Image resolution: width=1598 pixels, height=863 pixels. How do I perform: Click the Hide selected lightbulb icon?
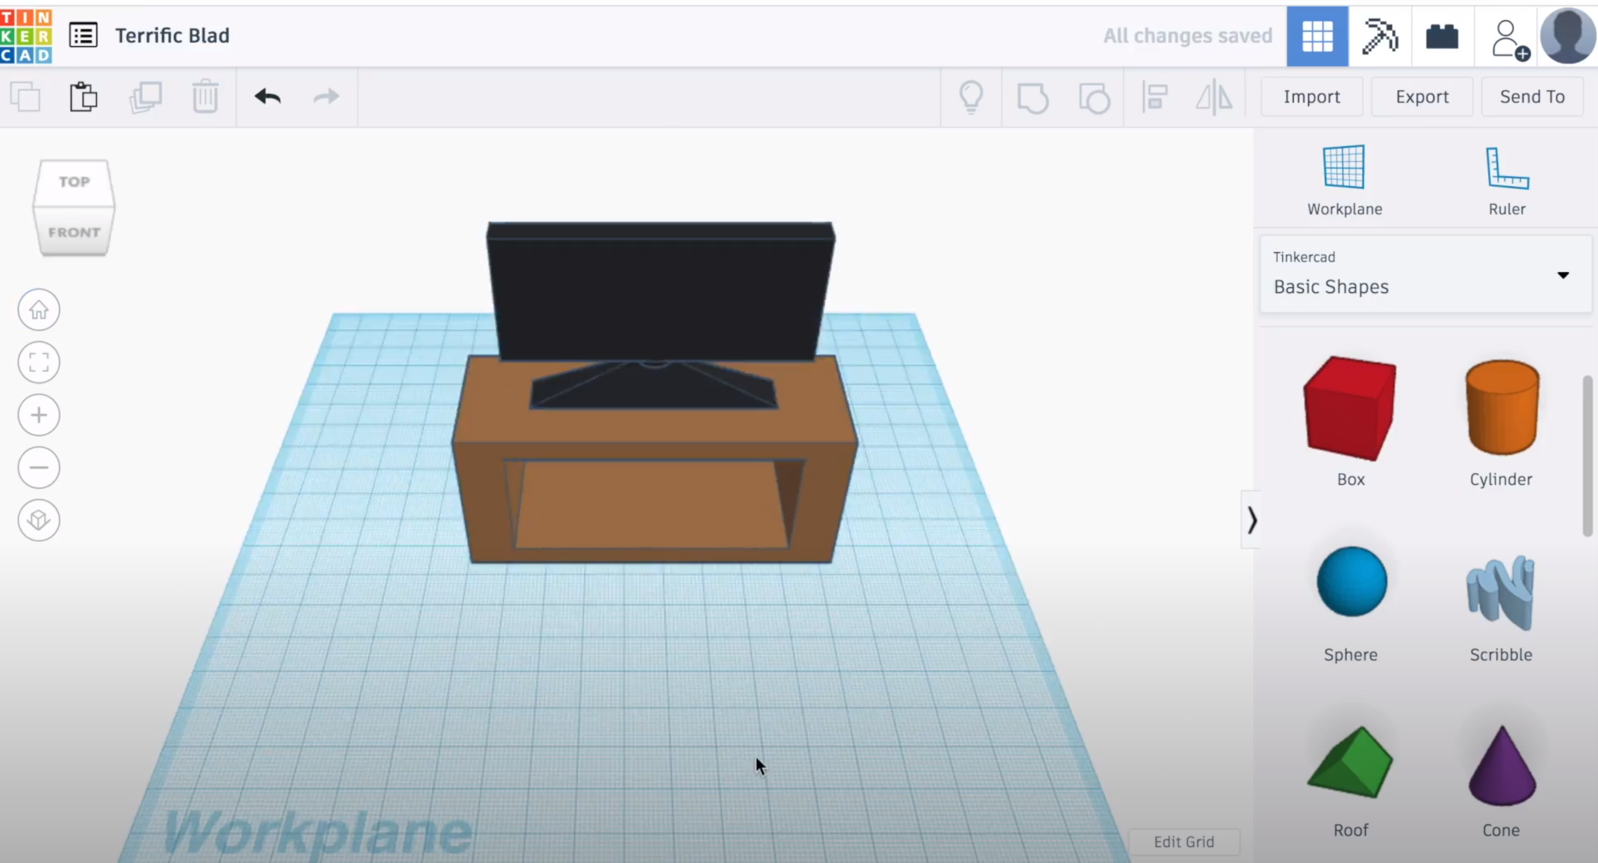point(971,97)
